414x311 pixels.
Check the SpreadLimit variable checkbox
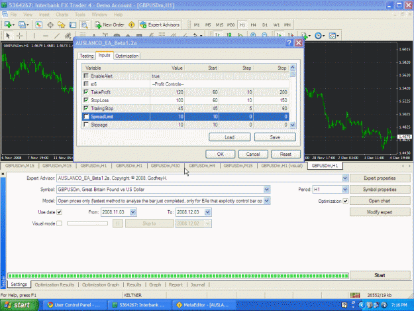click(86, 117)
